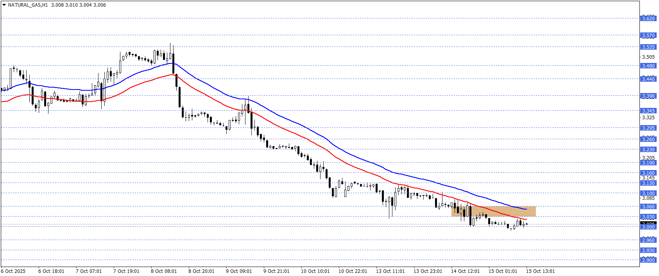Click the NATURAL_GAS,H1 symbol title text
The image size is (659, 276).
point(28,5)
